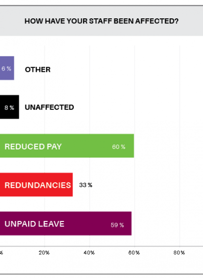Click the chart title heading text
Image resolution: width=203 pixels, height=278 pixels.
click(101, 21)
